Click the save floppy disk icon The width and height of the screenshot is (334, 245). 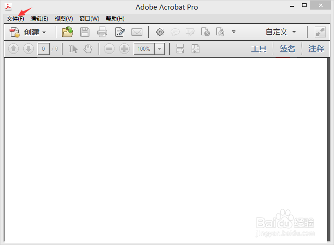click(x=85, y=32)
